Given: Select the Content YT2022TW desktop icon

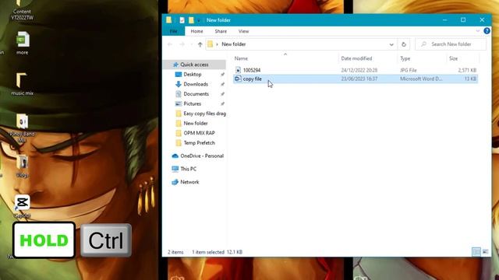Looking at the screenshot, I should 22,10.
